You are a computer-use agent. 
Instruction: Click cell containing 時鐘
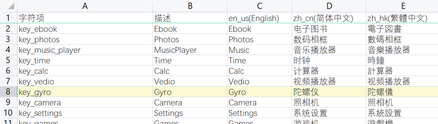(x=402, y=60)
